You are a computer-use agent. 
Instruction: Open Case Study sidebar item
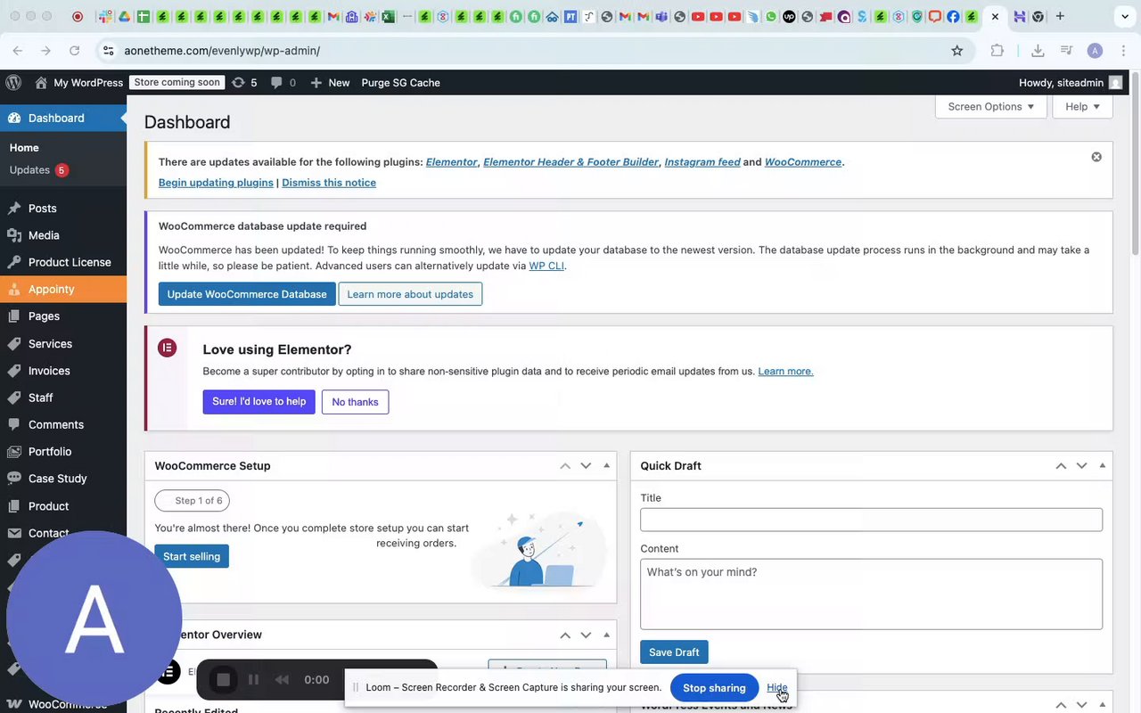(x=63, y=479)
